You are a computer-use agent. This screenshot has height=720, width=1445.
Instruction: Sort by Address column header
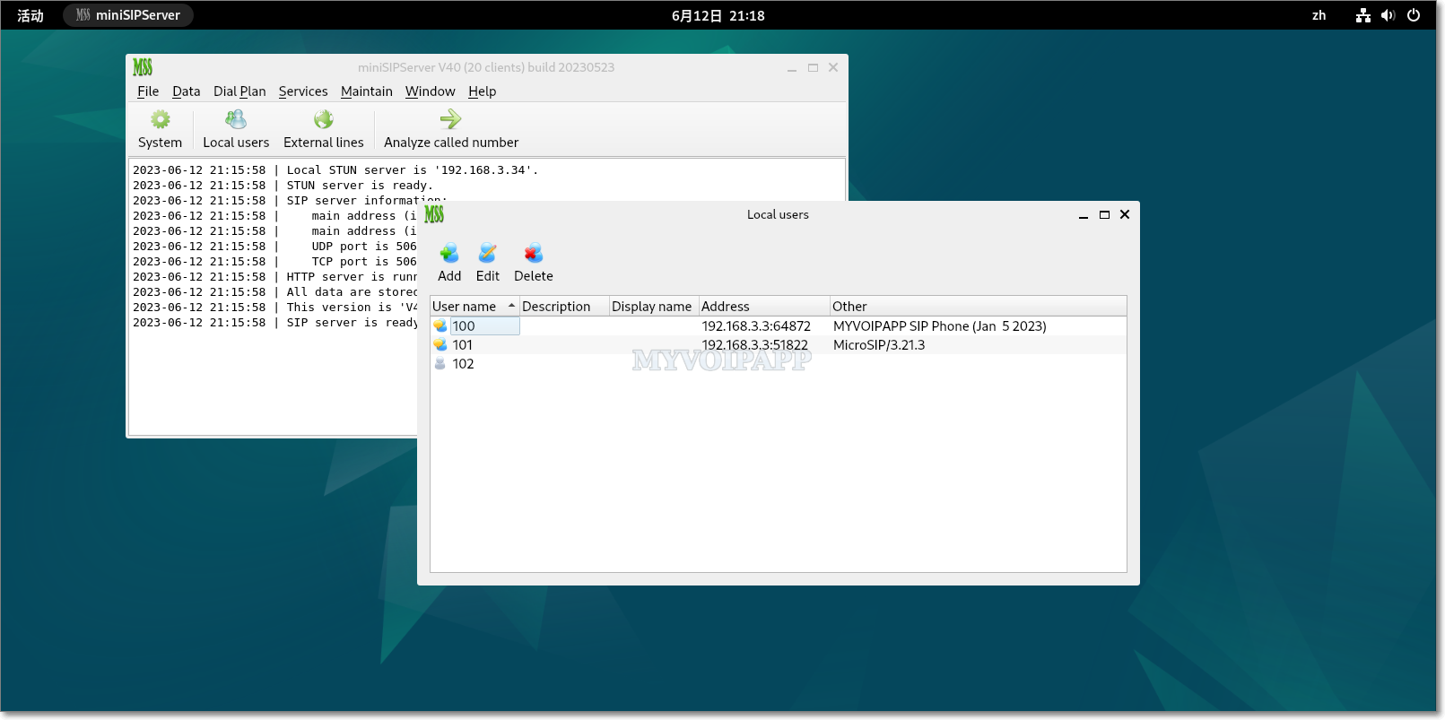[764, 307]
